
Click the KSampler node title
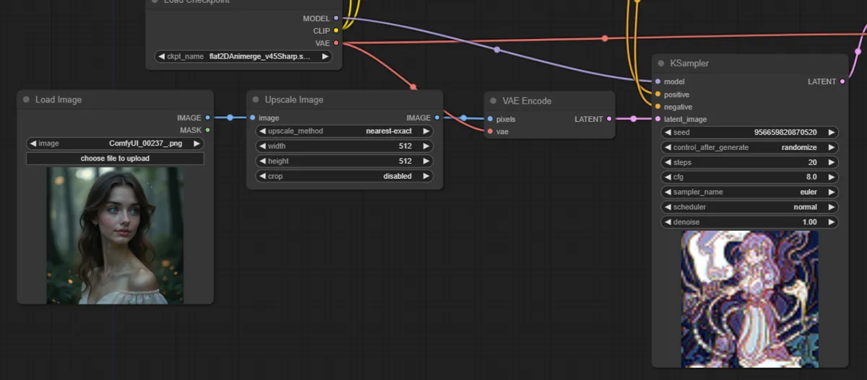click(689, 63)
